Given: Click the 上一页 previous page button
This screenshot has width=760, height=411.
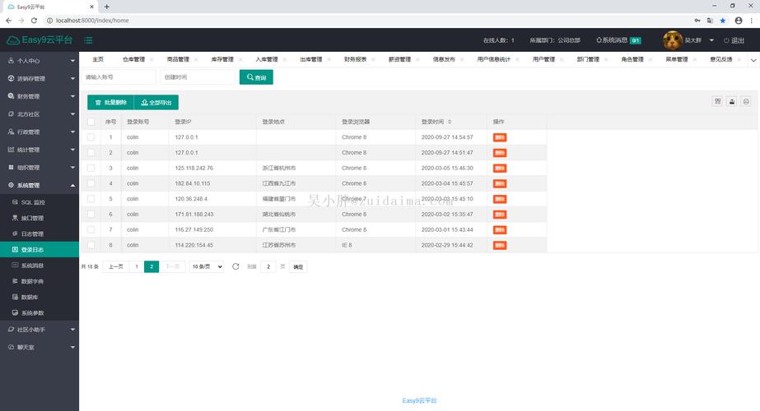Looking at the screenshot, I should 116,266.
